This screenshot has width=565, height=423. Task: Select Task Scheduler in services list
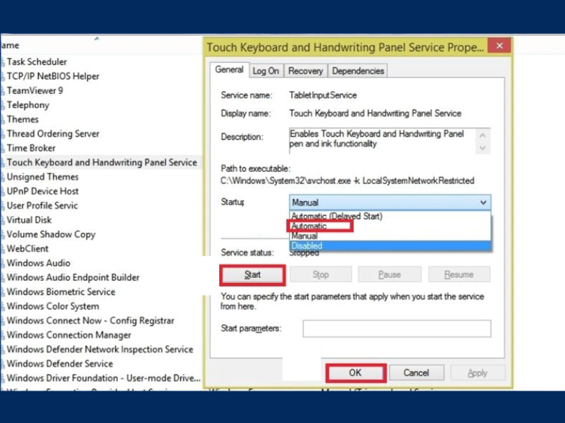pyautogui.click(x=37, y=61)
